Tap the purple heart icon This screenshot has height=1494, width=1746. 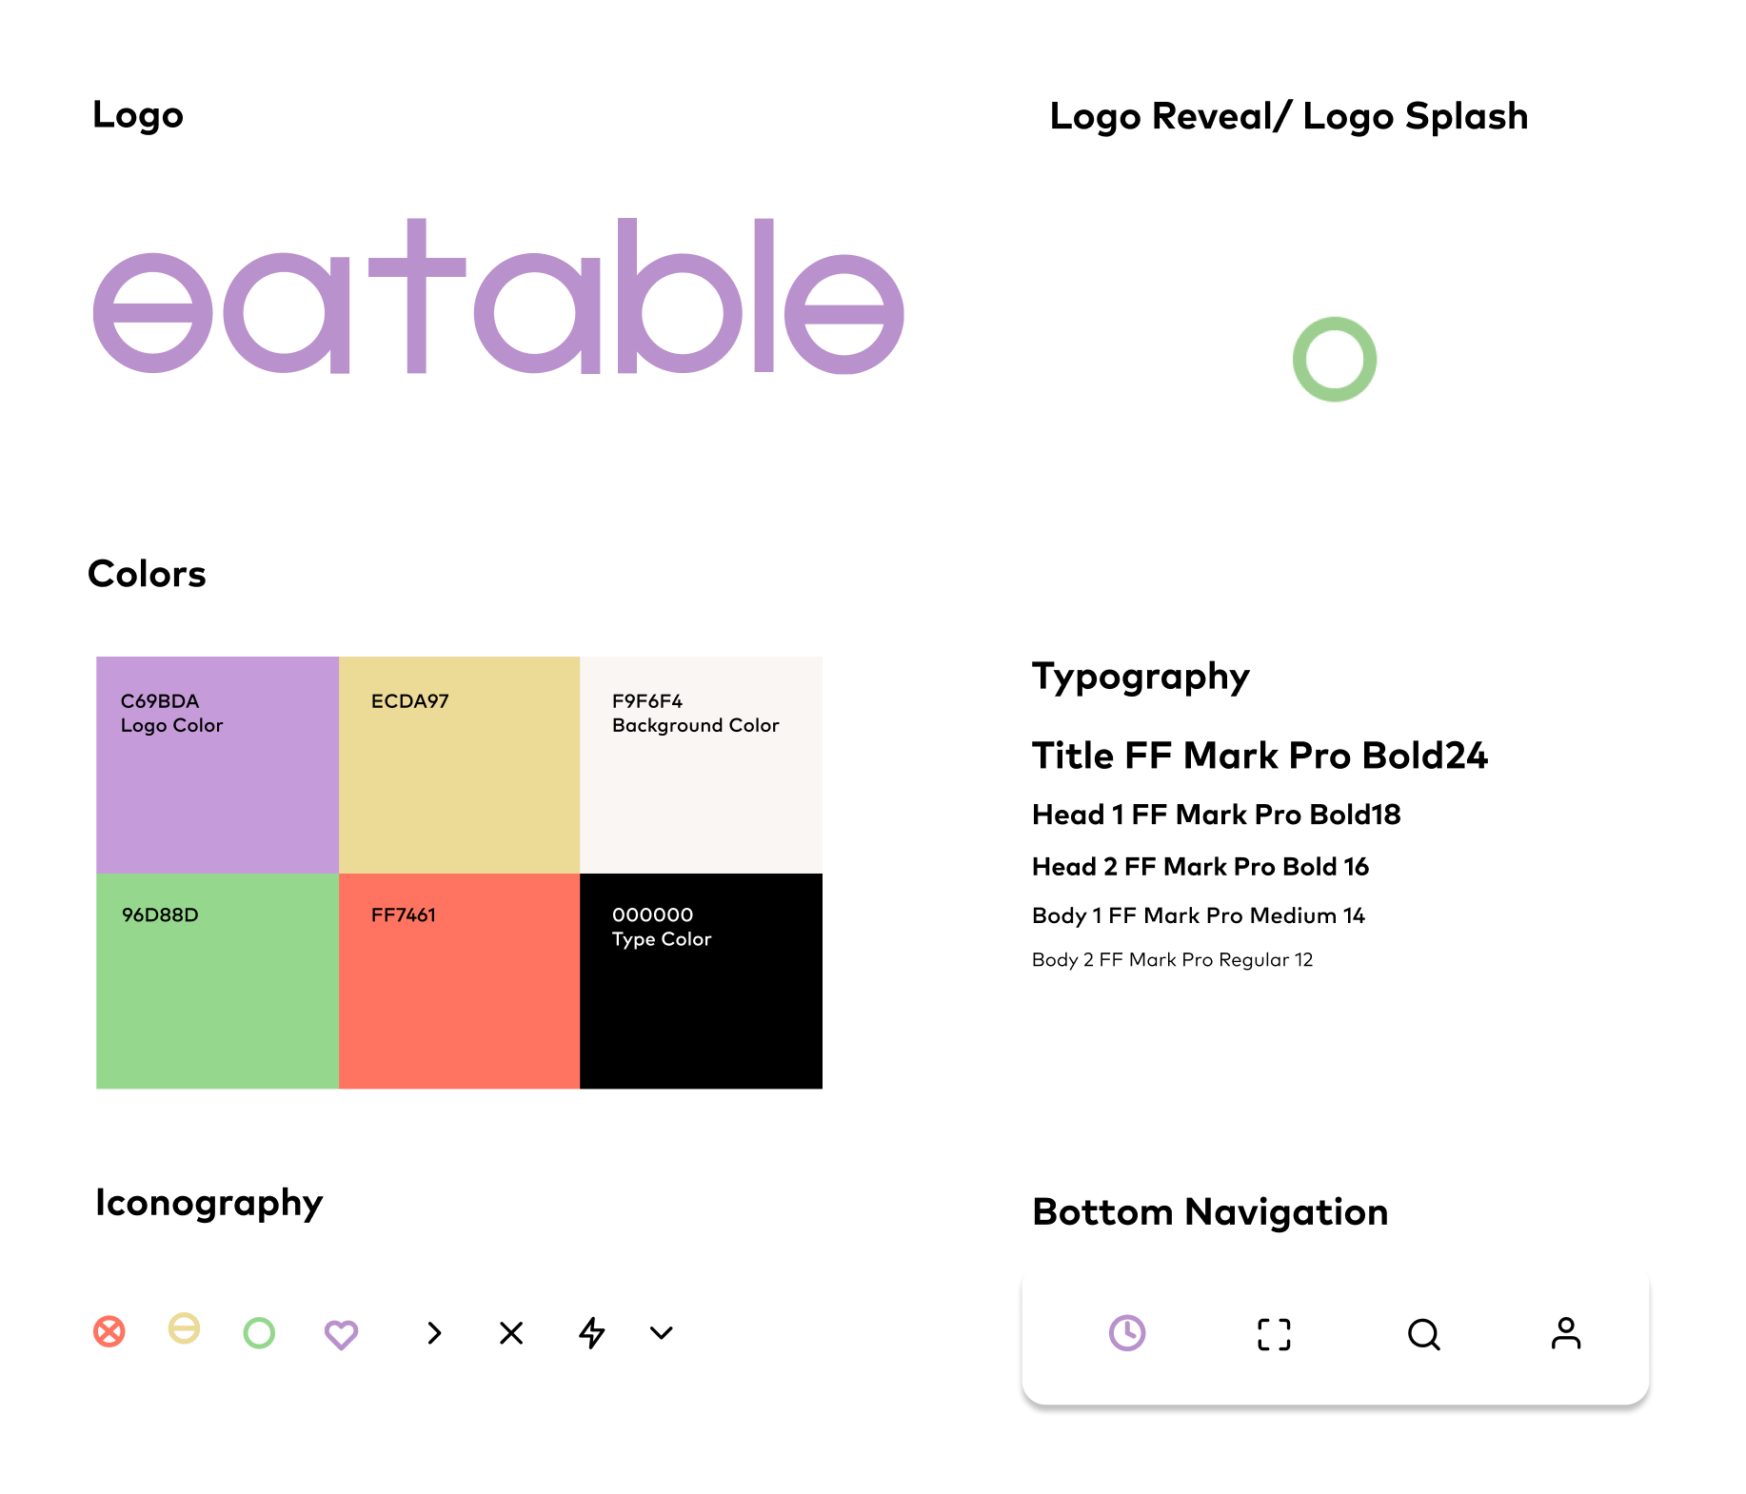[x=341, y=1334]
